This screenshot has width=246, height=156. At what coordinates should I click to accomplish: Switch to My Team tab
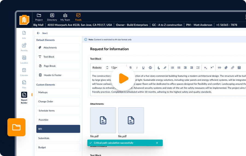[x=65, y=17]
